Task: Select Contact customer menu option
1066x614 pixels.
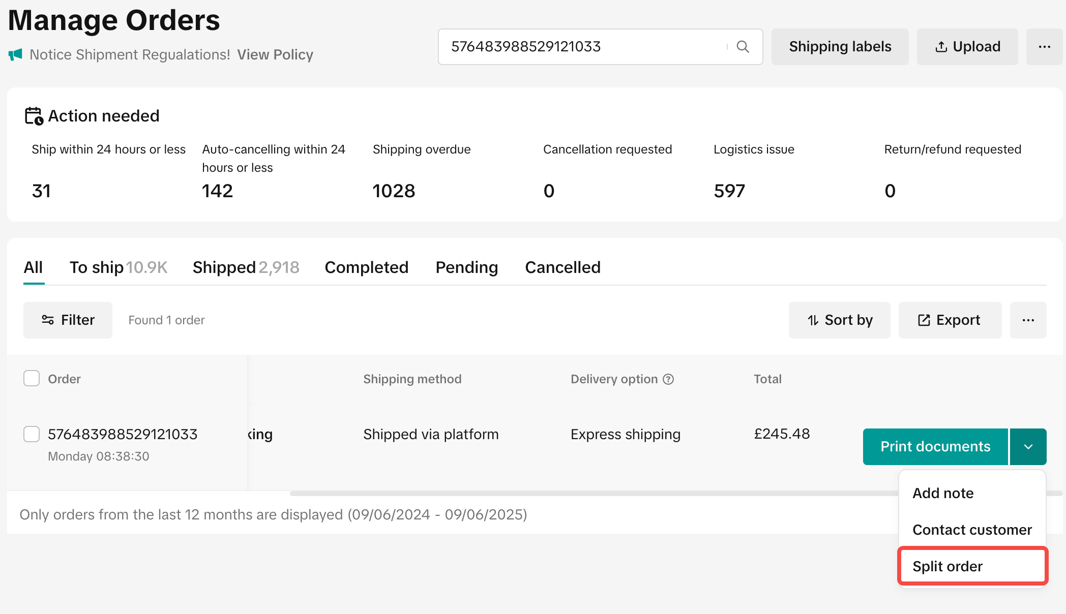Action: pos(972,530)
